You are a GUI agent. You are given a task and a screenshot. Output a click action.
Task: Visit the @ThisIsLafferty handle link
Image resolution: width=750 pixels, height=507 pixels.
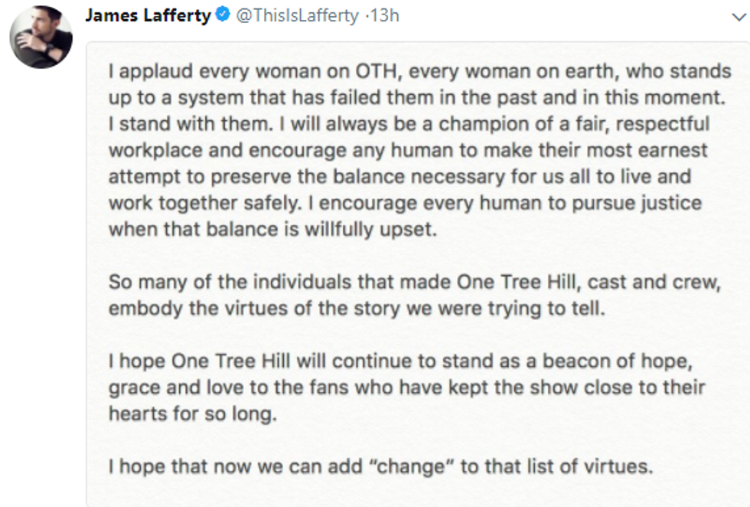tap(297, 16)
